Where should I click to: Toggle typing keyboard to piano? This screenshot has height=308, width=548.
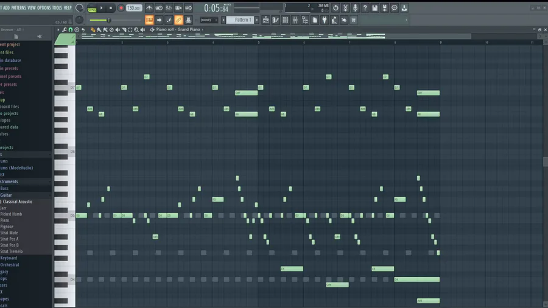(149, 20)
